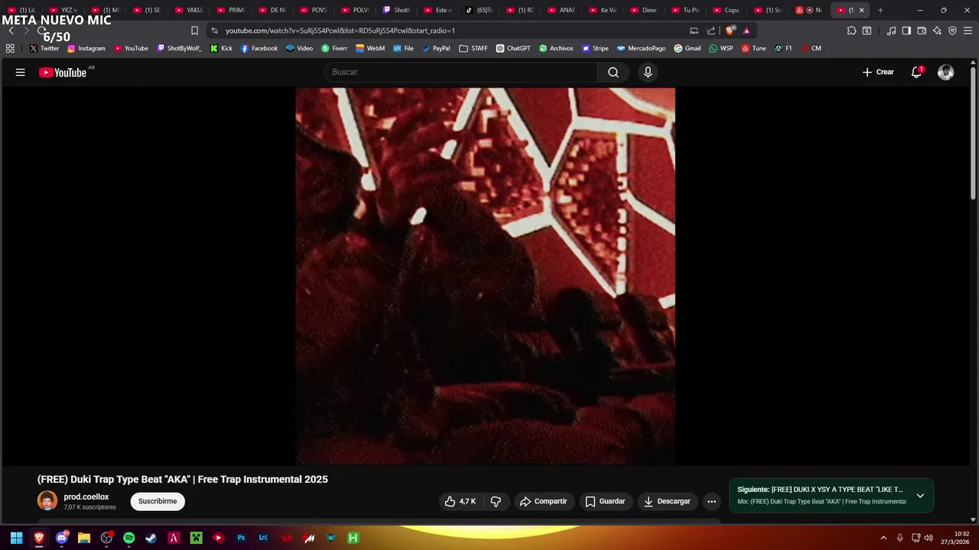Click the Compartir button
The width and height of the screenshot is (979, 550).
click(544, 501)
